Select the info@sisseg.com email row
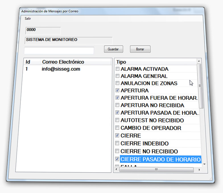 point(61,69)
